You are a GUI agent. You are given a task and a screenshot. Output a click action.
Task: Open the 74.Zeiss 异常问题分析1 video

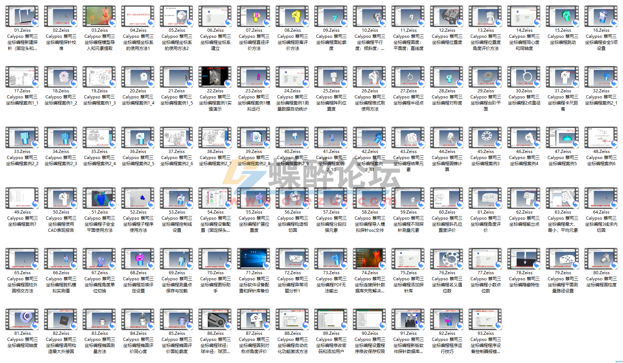(x=370, y=259)
